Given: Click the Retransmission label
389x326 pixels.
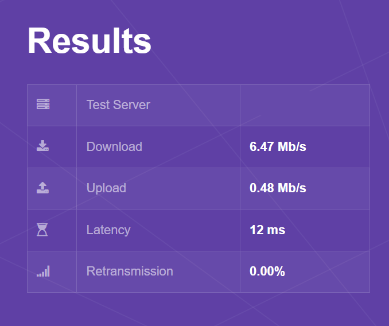Looking at the screenshot, I should click(130, 271).
